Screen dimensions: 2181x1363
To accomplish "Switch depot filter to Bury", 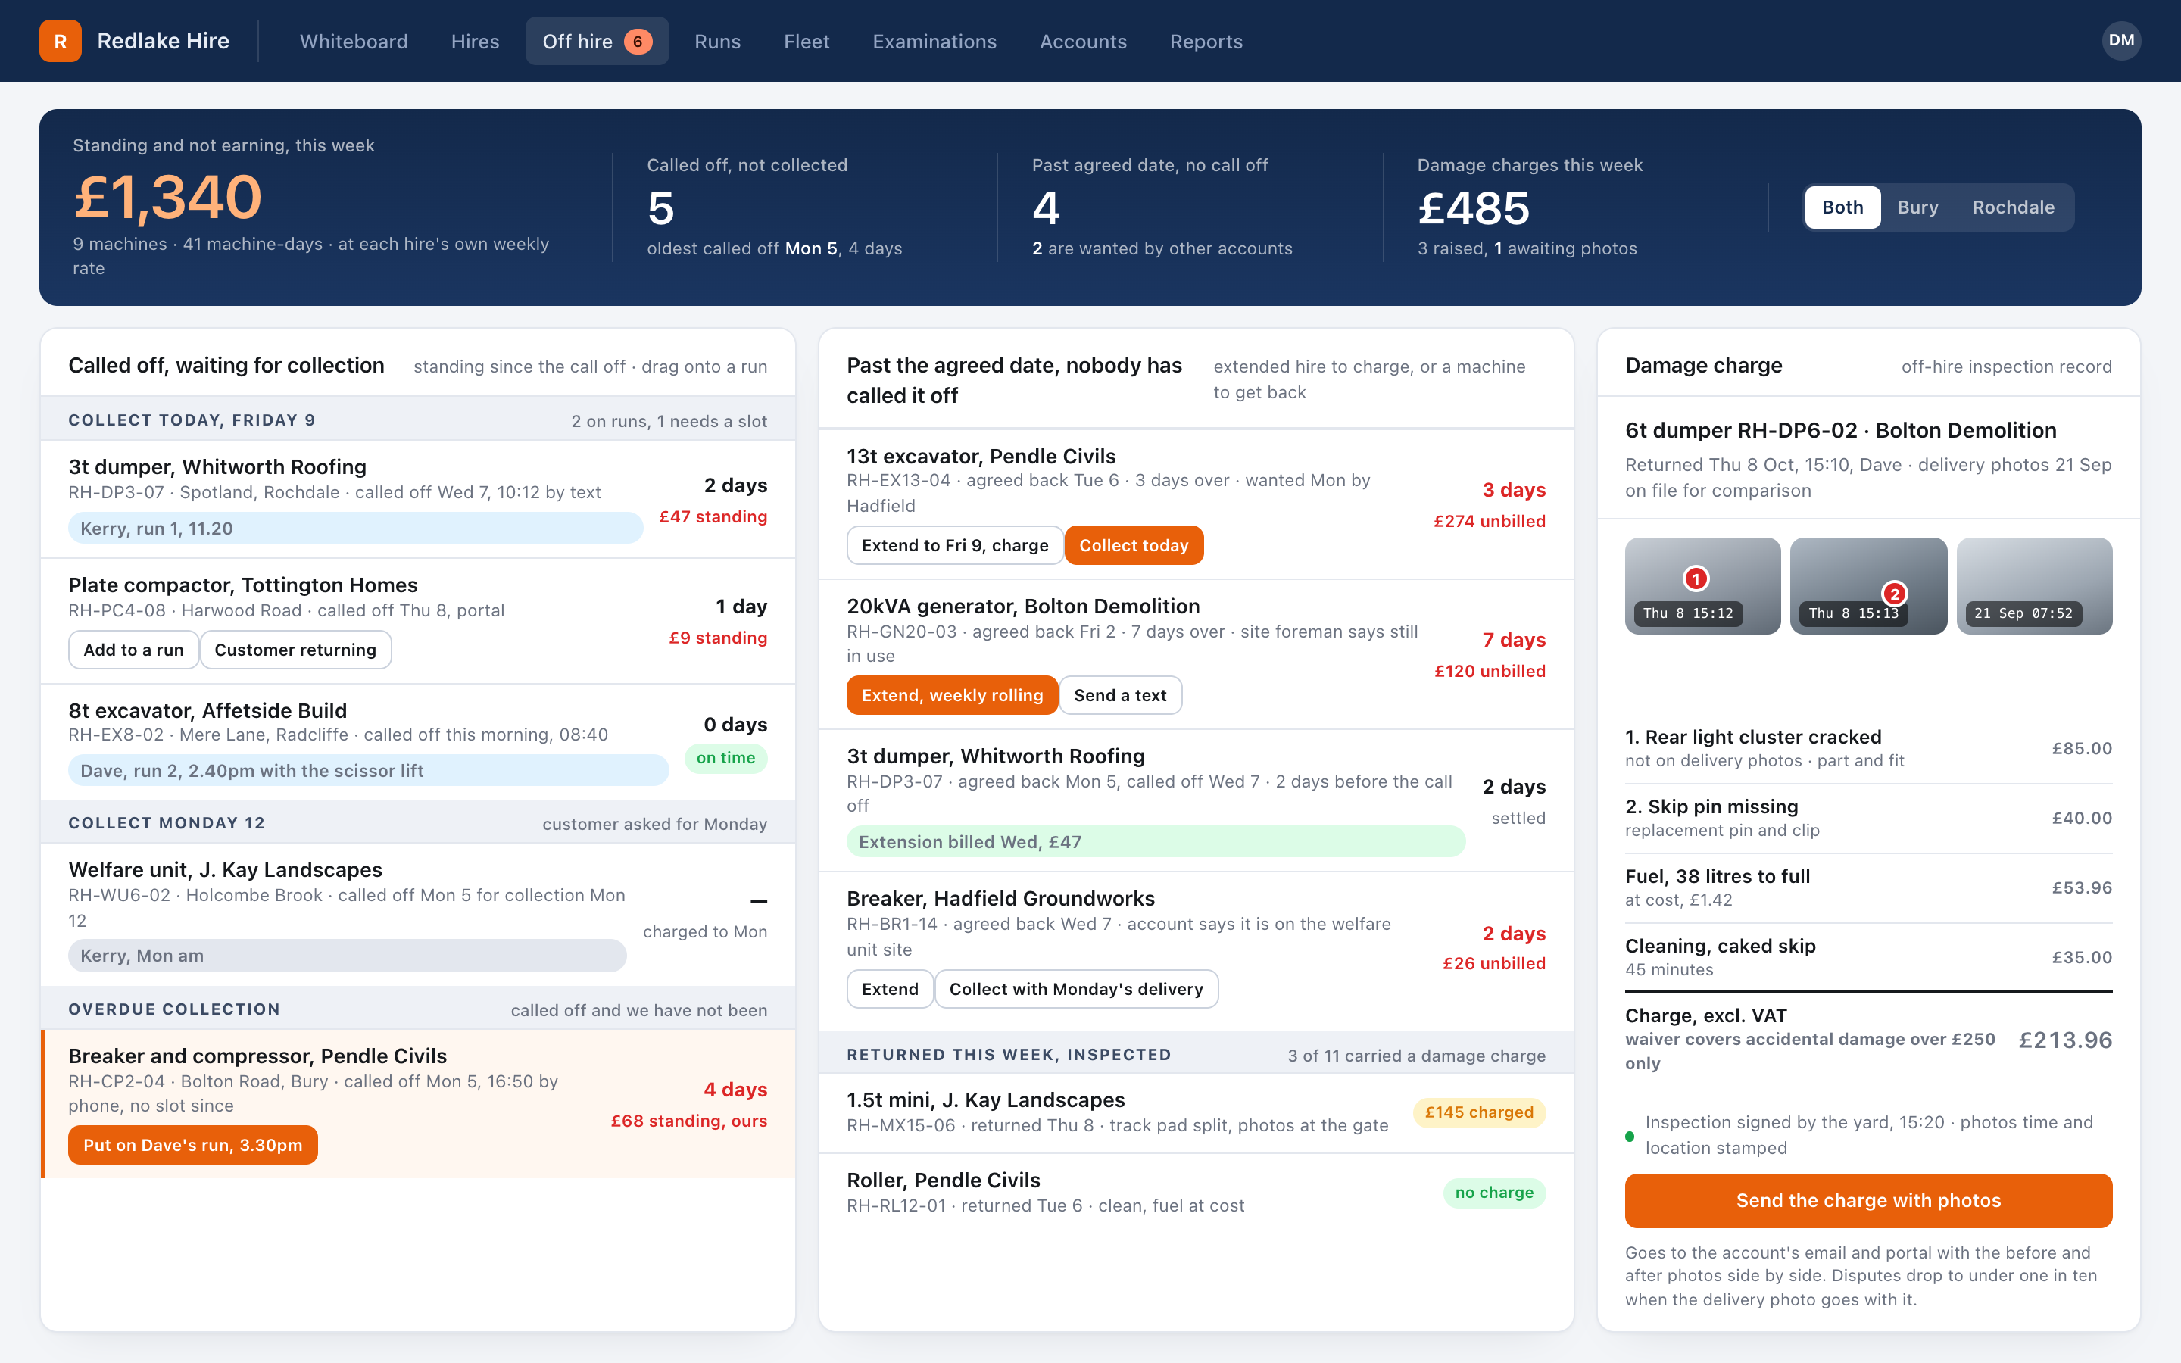I will (x=1917, y=207).
